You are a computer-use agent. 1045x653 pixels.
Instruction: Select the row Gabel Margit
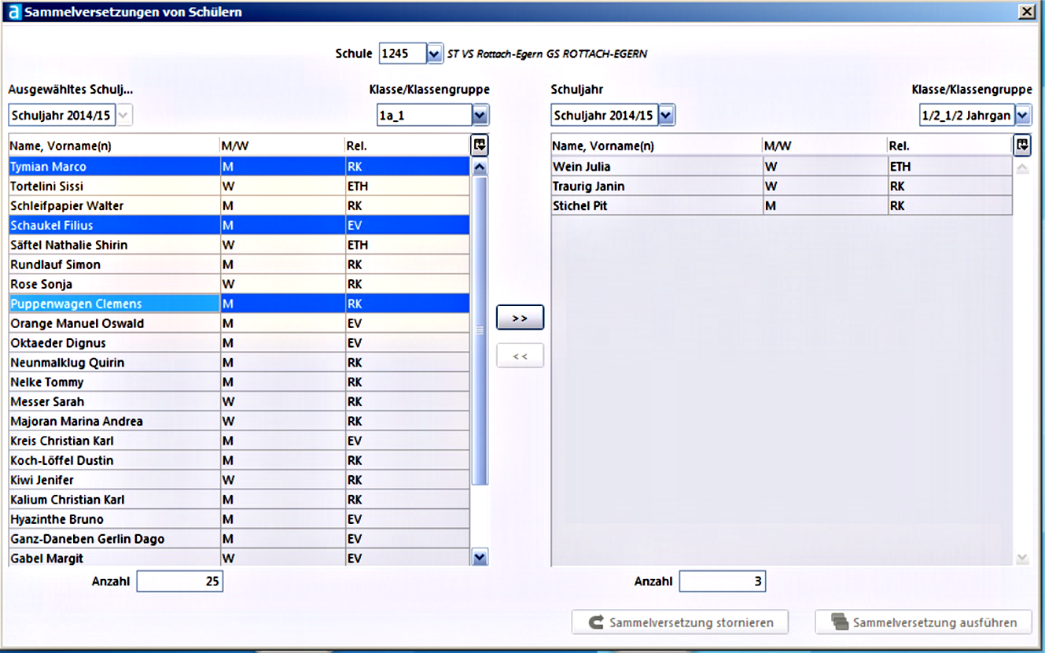coord(239,558)
